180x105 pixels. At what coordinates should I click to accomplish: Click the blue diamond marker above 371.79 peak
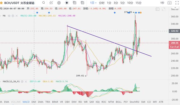click(136, 13)
